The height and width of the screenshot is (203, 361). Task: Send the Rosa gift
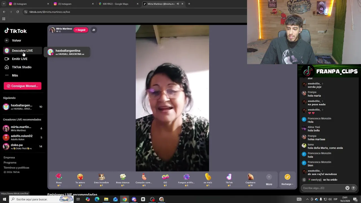(x=59, y=180)
